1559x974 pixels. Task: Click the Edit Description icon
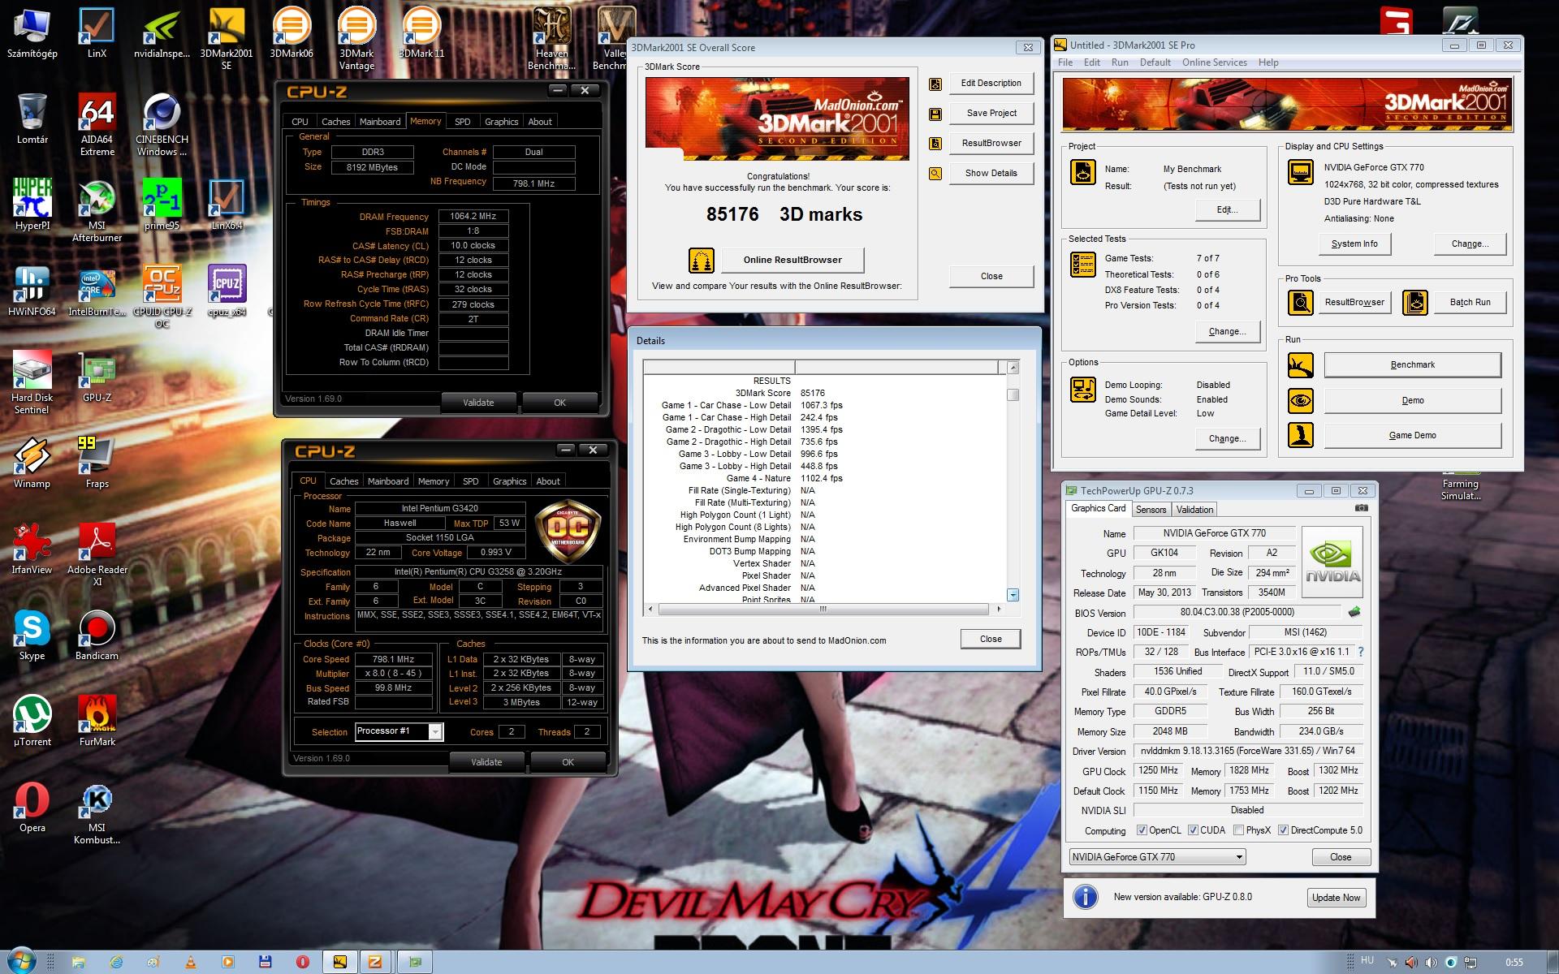[x=935, y=84]
